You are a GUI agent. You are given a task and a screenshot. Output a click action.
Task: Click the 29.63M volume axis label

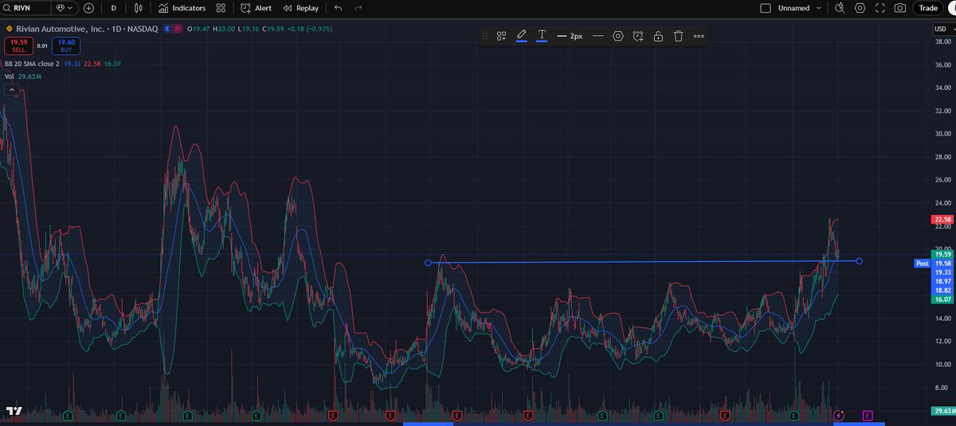click(x=942, y=411)
